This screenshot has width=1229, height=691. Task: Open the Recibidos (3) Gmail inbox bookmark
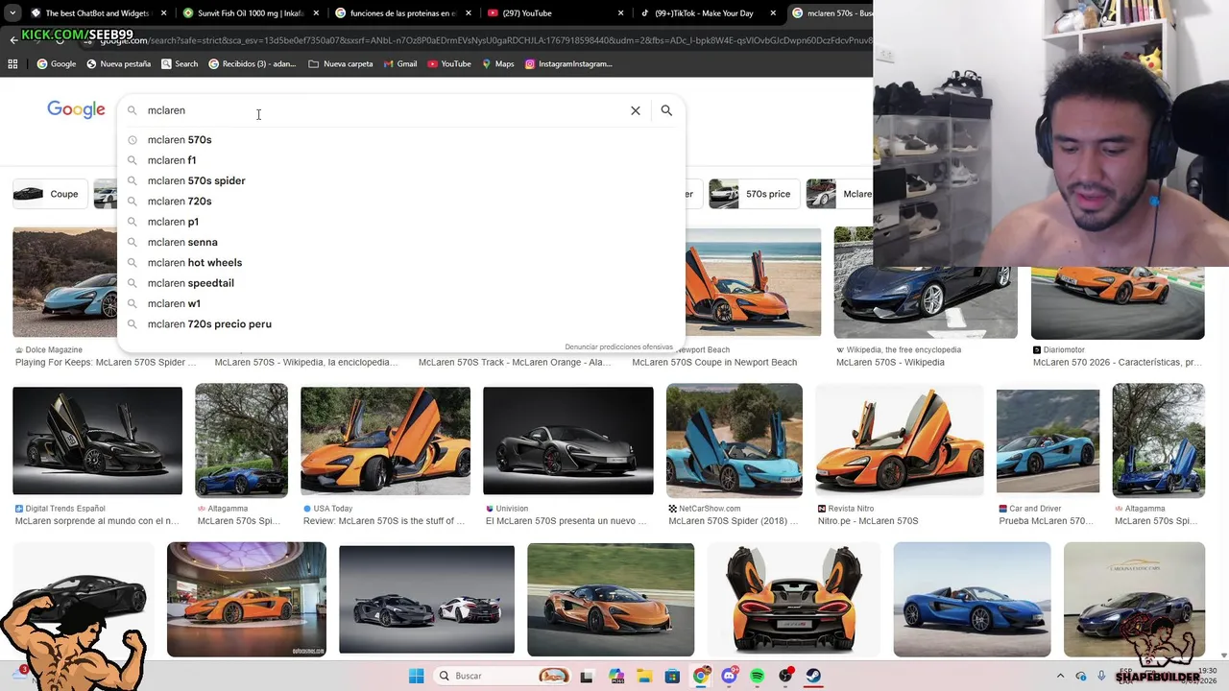[252, 64]
